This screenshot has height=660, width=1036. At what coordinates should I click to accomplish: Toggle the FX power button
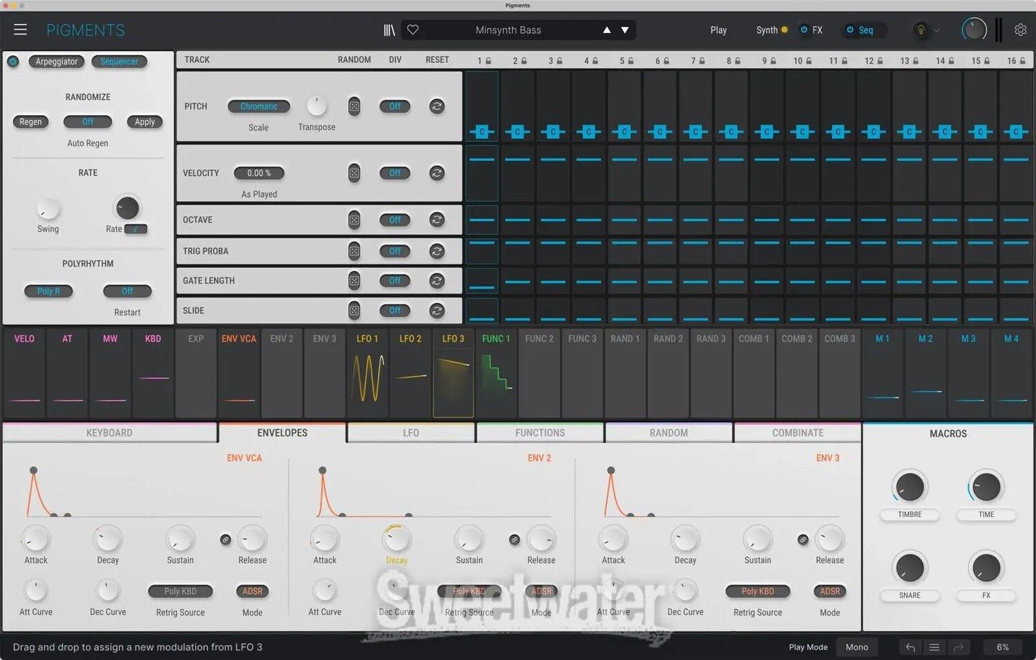pyautogui.click(x=804, y=30)
